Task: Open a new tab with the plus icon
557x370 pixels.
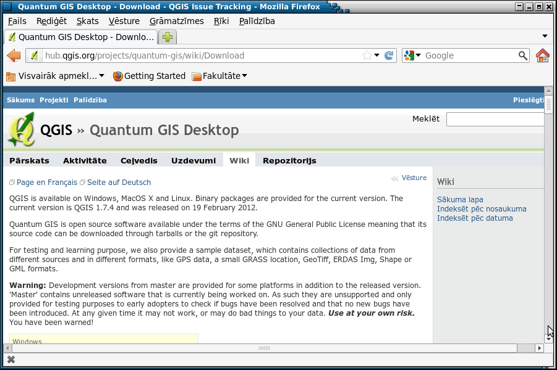Action: (x=168, y=37)
